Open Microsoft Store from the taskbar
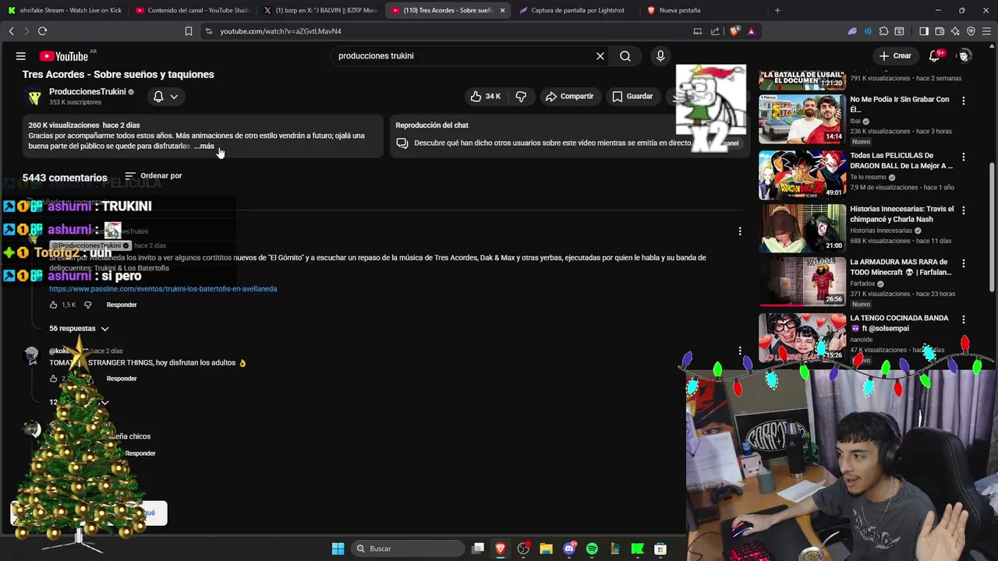 coord(660,549)
